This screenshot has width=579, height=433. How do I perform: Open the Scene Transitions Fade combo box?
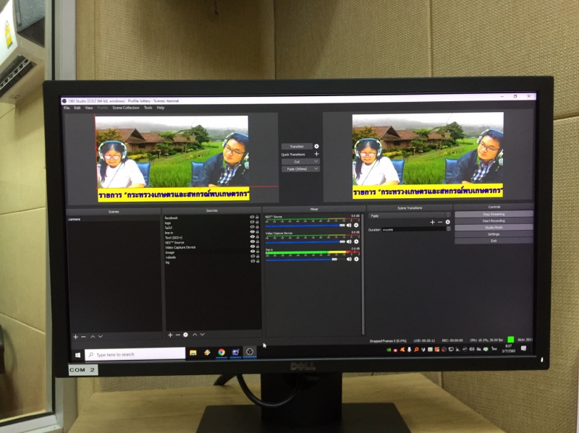click(409, 215)
